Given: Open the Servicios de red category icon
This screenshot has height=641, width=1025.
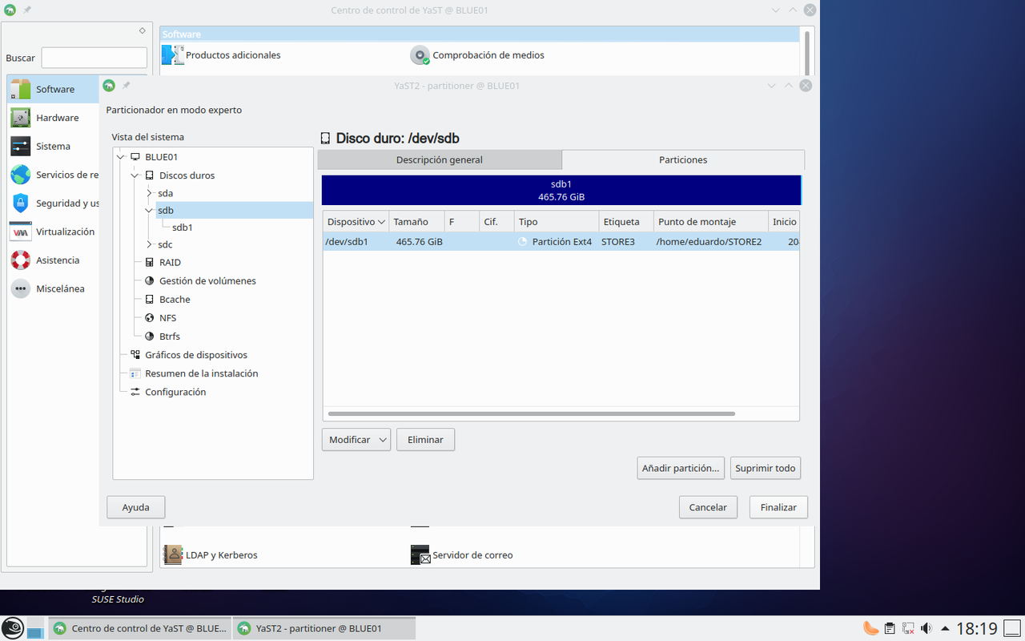Looking at the screenshot, I should point(20,175).
